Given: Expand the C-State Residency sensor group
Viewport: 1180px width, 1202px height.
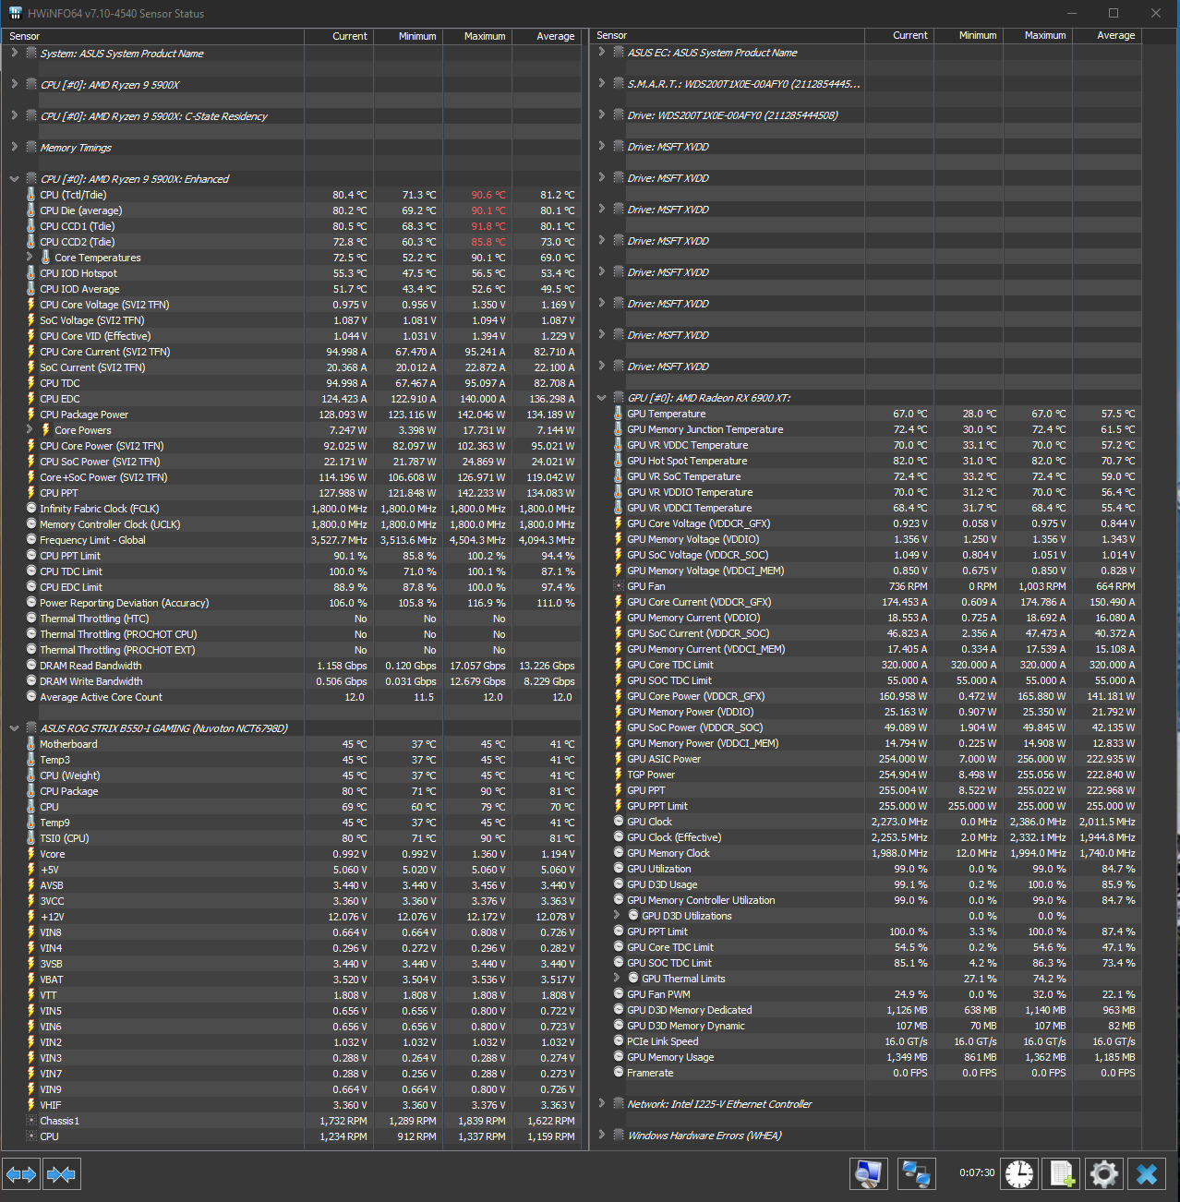Looking at the screenshot, I should tap(14, 115).
